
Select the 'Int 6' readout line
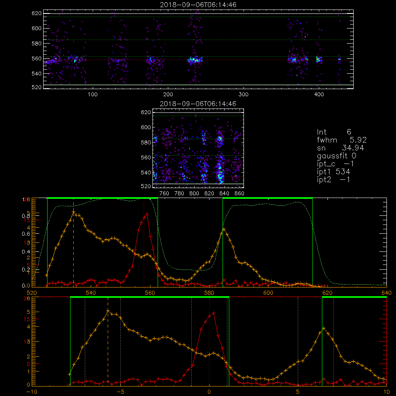[x=334, y=132]
